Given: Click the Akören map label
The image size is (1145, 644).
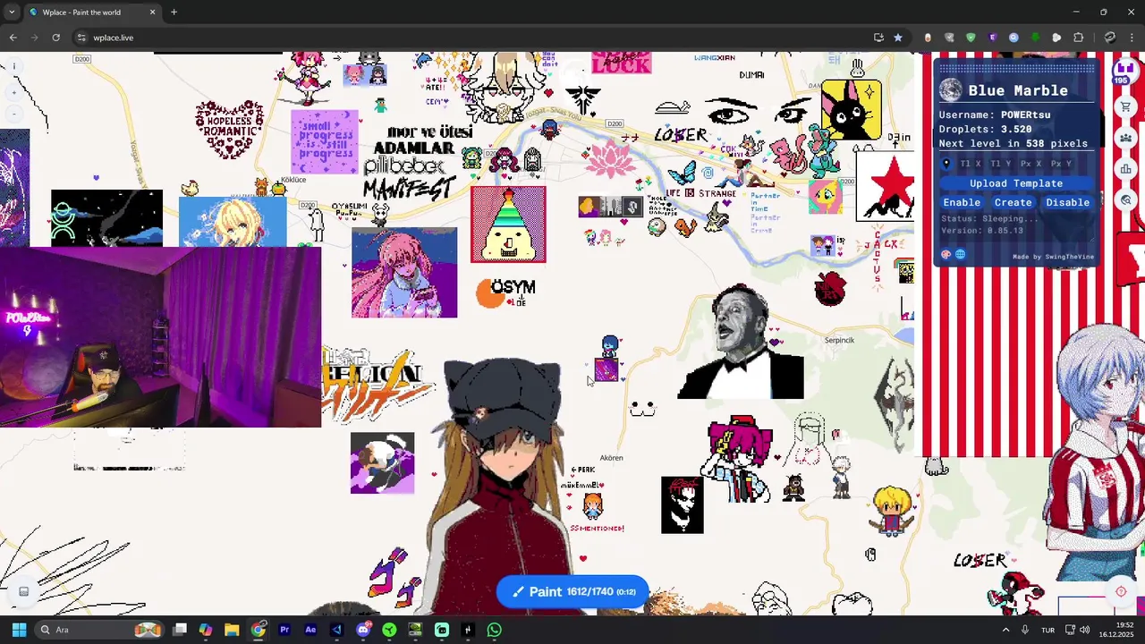Looking at the screenshot, I should [x=611, y=458].
